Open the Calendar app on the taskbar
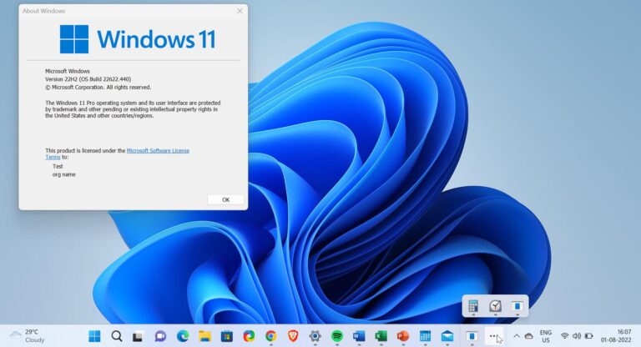This screenshot has height=347, width=641. point(425,336)
